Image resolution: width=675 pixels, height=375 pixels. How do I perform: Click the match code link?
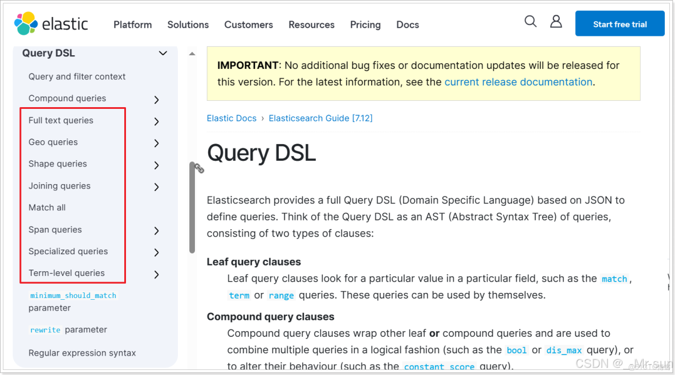click(615, 279)
